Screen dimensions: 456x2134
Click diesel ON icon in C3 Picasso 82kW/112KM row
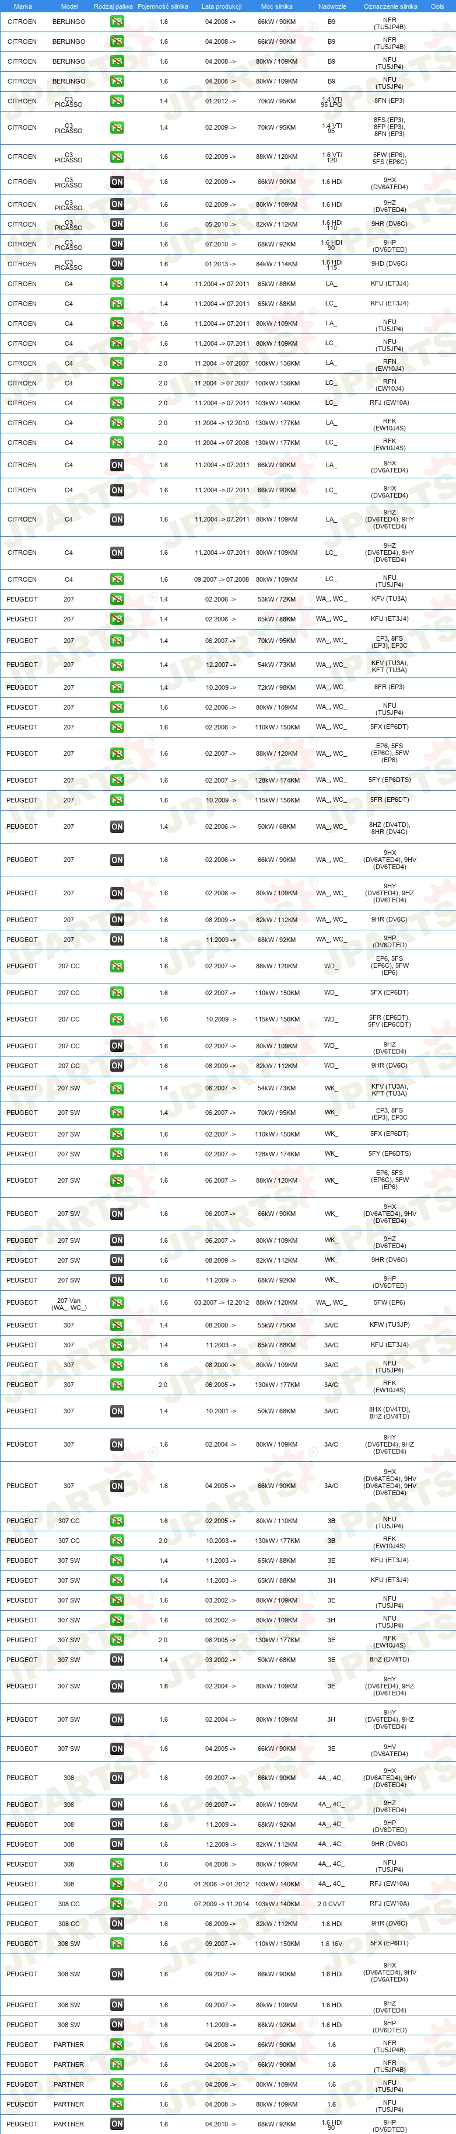(x=117, y=224)
